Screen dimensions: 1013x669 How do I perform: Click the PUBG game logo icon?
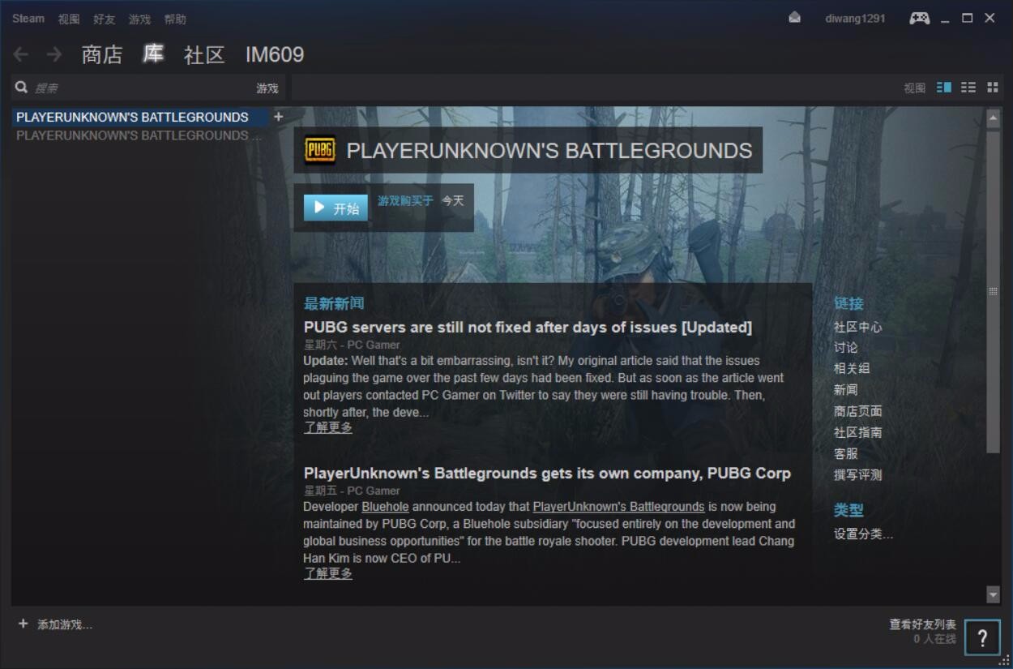tap(319, 150)
